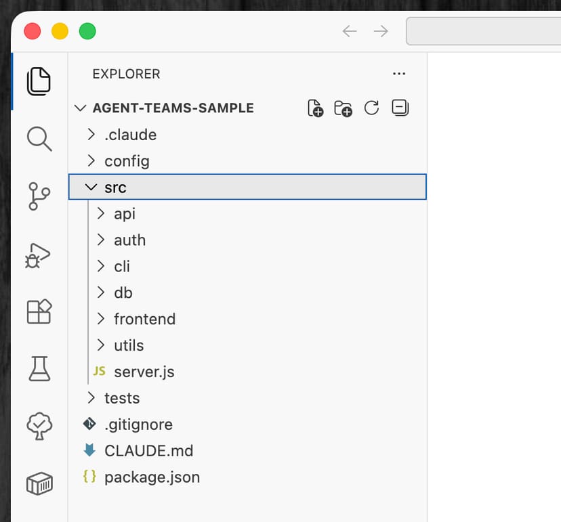Open the Docker container view icon
The width and height of the screenshot is (561, 522).
coord(39,483)
